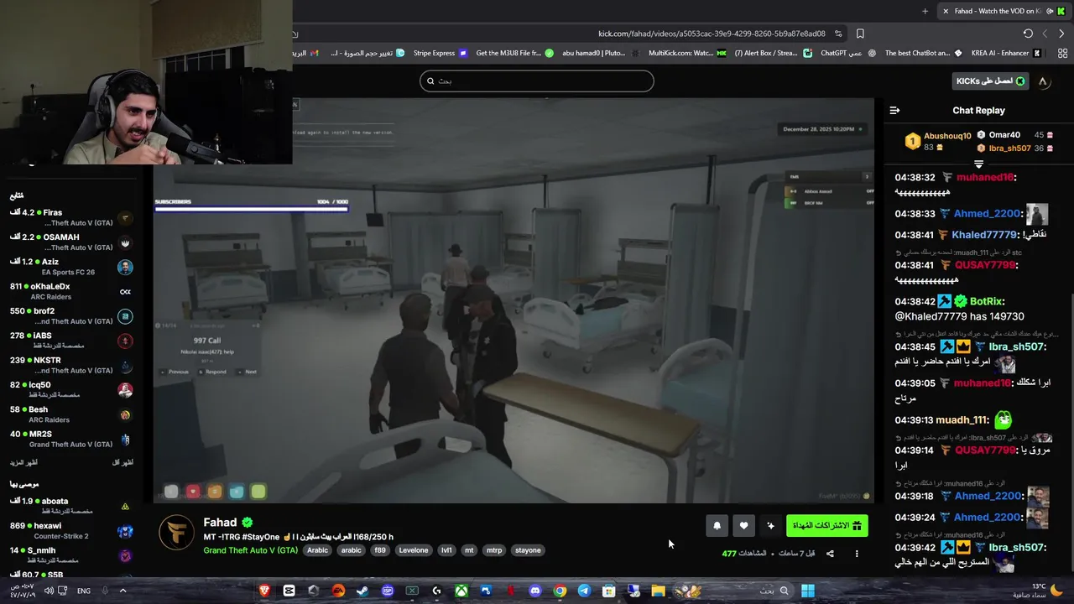
Task: Open File Explorer from the taskbar
Action: coord(659,591)
